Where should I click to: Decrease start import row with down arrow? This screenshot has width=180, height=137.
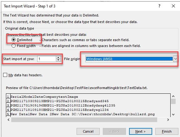[58, 60]
